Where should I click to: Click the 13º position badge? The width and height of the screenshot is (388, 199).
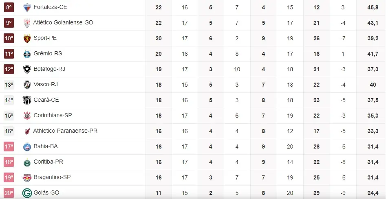coord(9,85)
